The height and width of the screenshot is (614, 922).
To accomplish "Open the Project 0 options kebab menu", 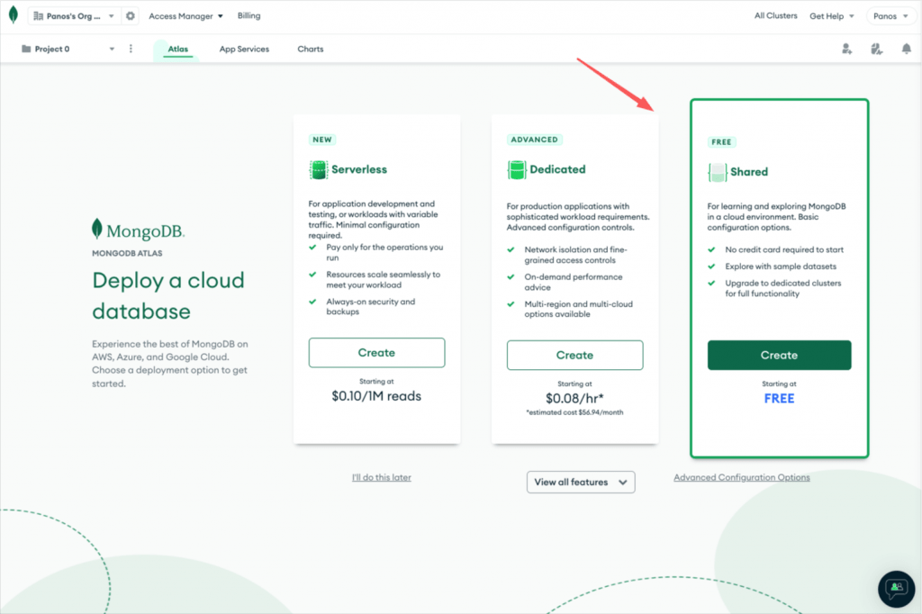I will [131, 49].
